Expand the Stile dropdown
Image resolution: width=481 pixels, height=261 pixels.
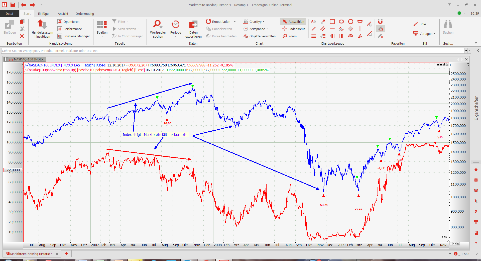pyautogui.click(x=421, y=24)
